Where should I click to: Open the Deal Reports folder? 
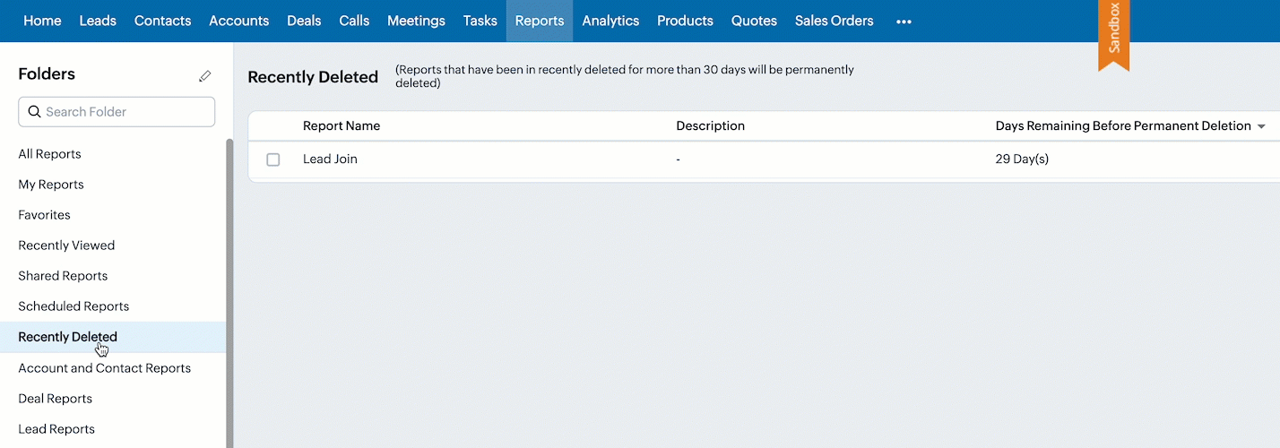55,399
